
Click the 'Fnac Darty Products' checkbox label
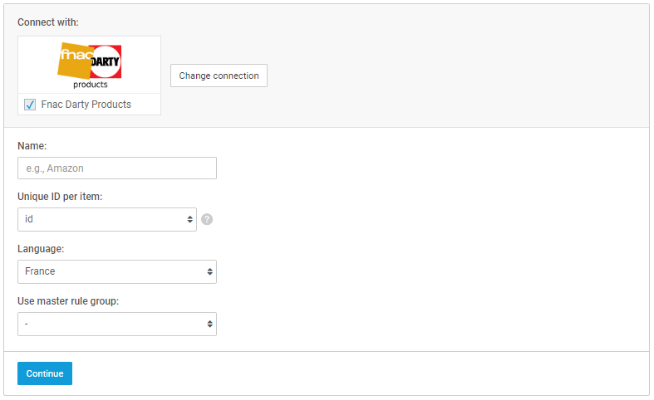pos(86,105)
